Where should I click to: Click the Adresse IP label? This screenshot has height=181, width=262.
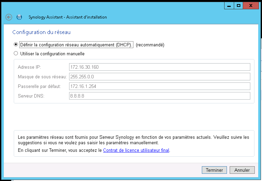(x=29, y=67)
